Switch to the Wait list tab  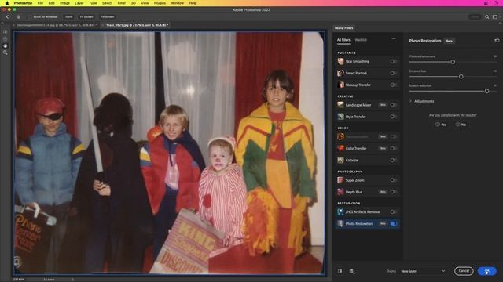(361, 40)
